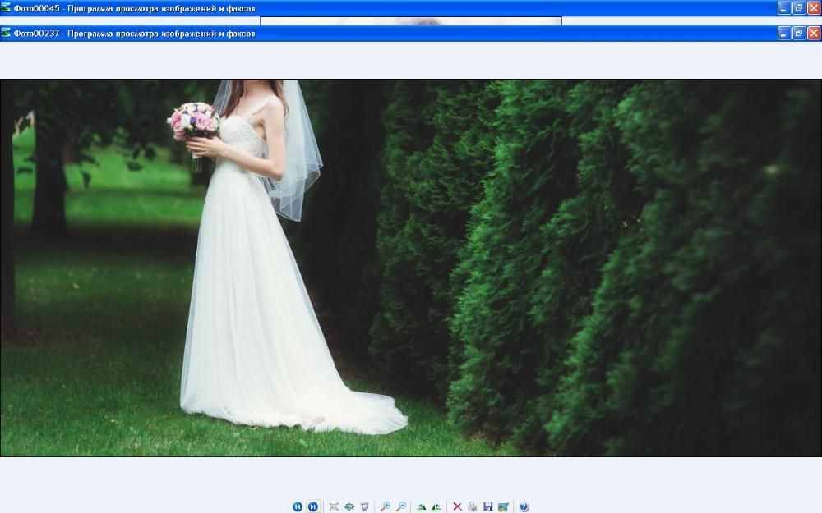Minimize the Фото00237 window
The width and height of the screenshot is (822, 513).
coord(783,34)
